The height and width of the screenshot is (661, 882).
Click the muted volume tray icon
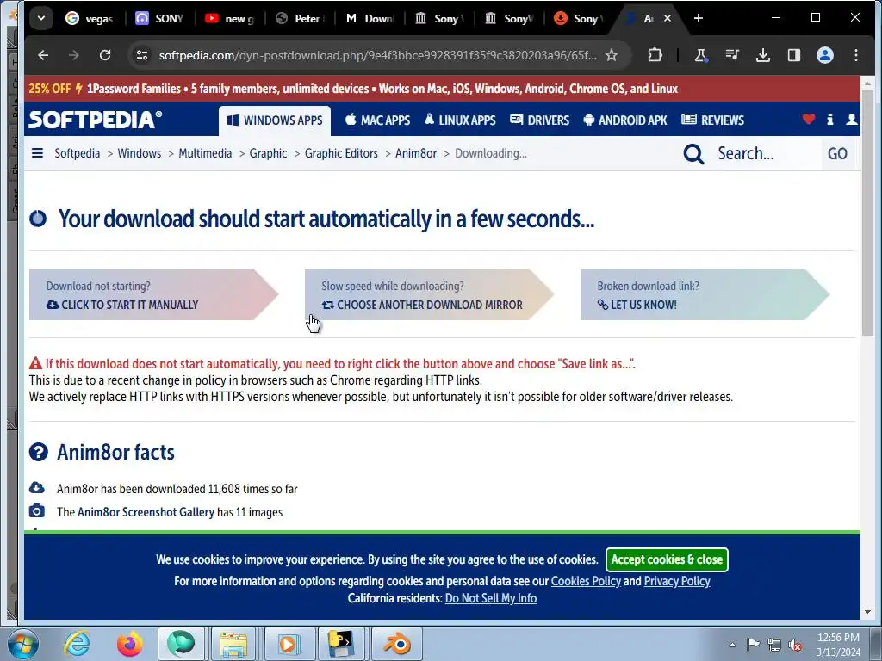[795, 645]
